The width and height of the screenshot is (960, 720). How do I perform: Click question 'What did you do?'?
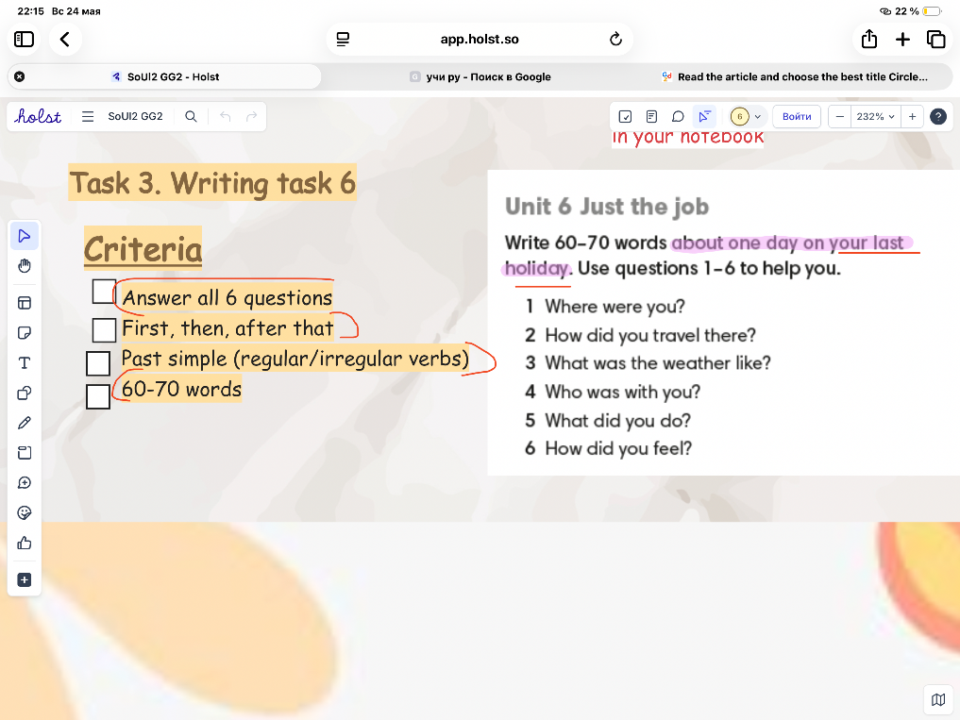pyautogui.click(x=617, y=421)
